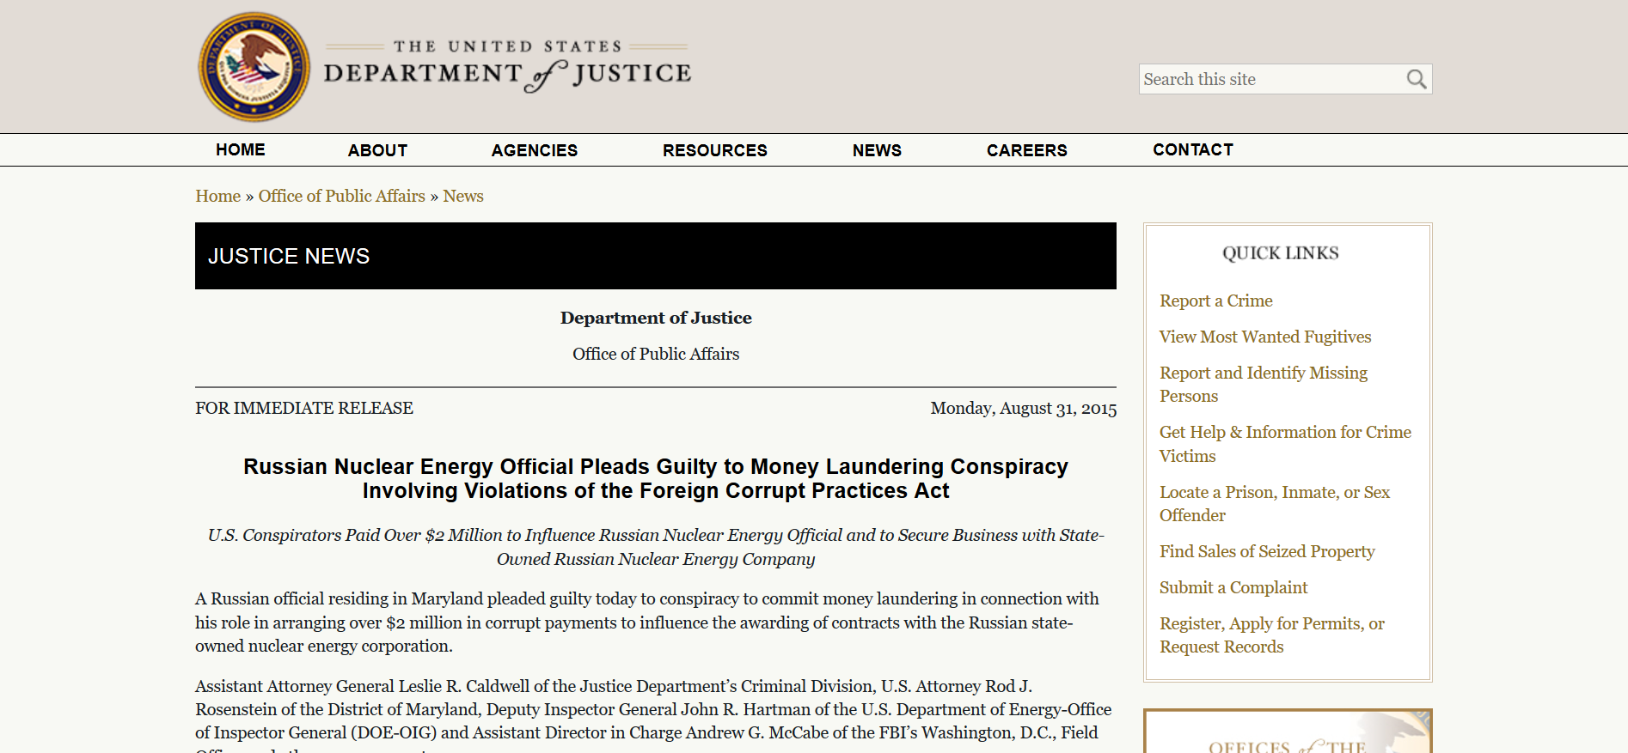Click the centered Department of Justice heading

[x=656, y=318]
